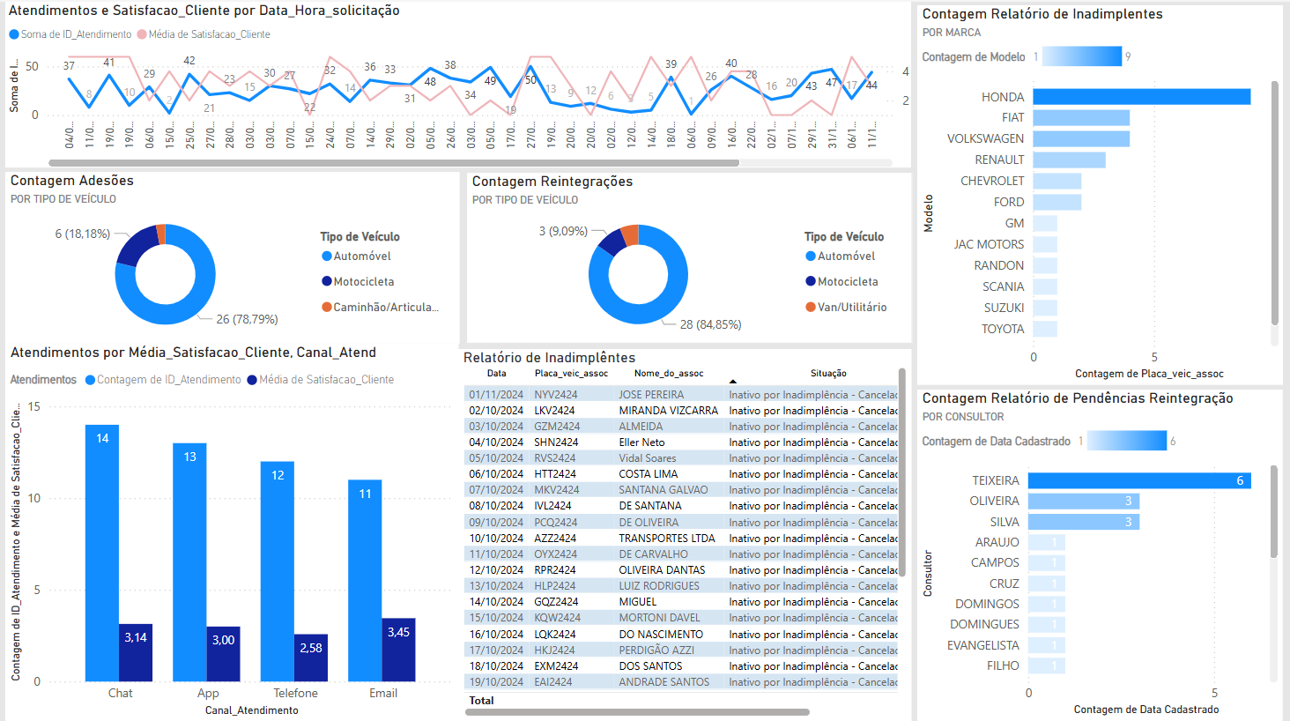Select Van/Utilitário legend item in Reintegrações
This screenshot has width=1290, height=721.
point(846,308)
